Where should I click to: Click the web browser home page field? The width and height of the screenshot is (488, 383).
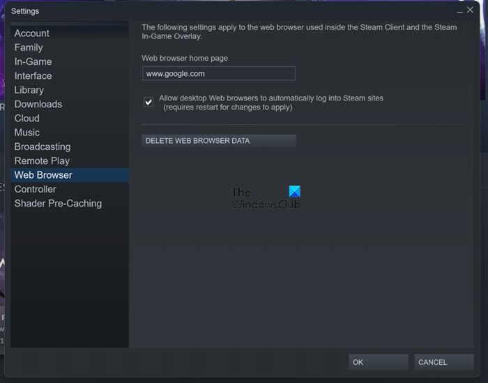point(219,73)
